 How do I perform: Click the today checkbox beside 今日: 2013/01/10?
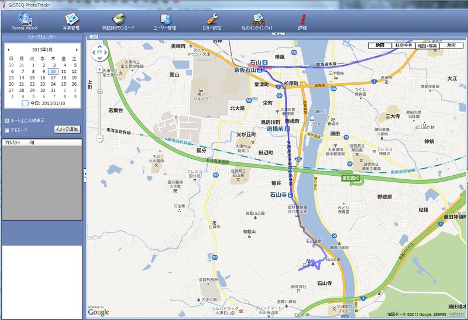(25, 103)
